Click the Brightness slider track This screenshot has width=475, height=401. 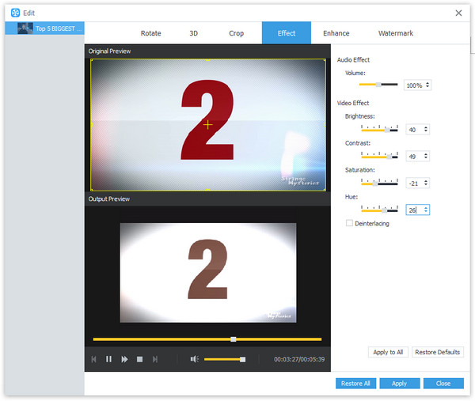click(x=379, y=129)
